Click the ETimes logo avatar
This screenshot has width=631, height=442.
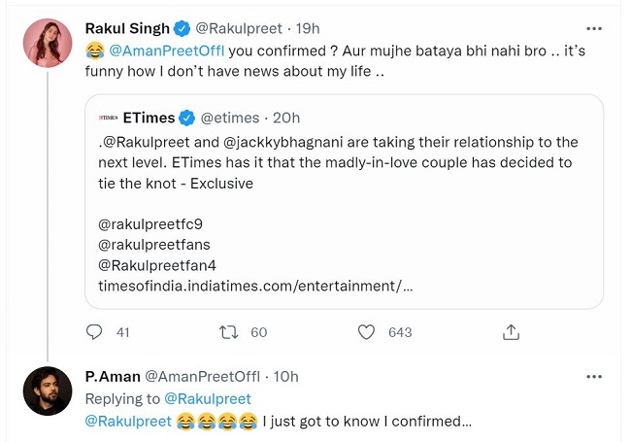(107, 118)
